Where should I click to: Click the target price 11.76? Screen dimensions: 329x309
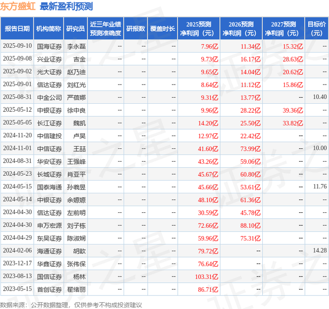(x=320, y=186)
